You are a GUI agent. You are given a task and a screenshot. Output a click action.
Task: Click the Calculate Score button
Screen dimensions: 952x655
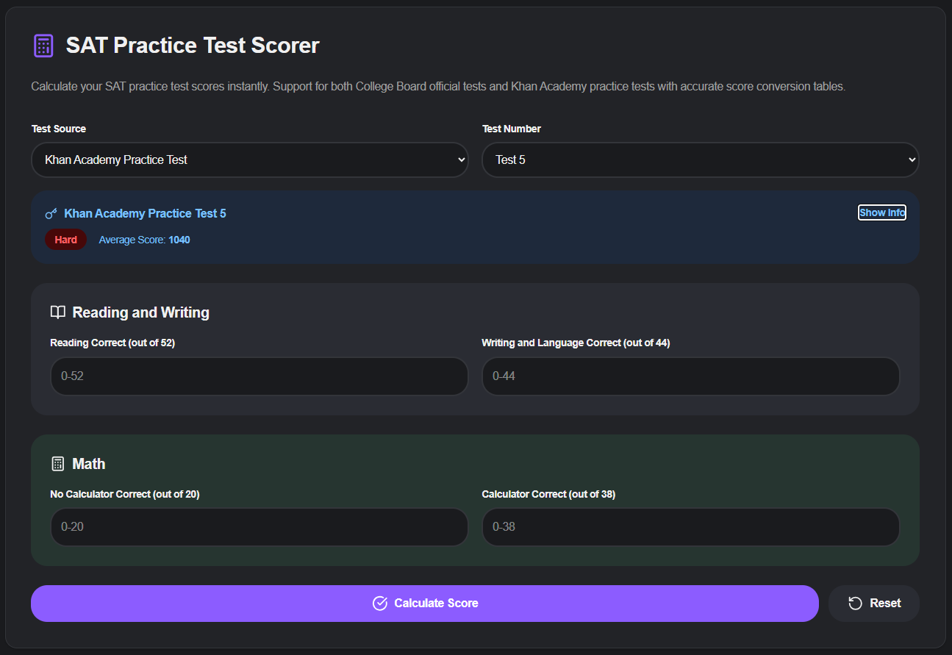pos(424,604)
